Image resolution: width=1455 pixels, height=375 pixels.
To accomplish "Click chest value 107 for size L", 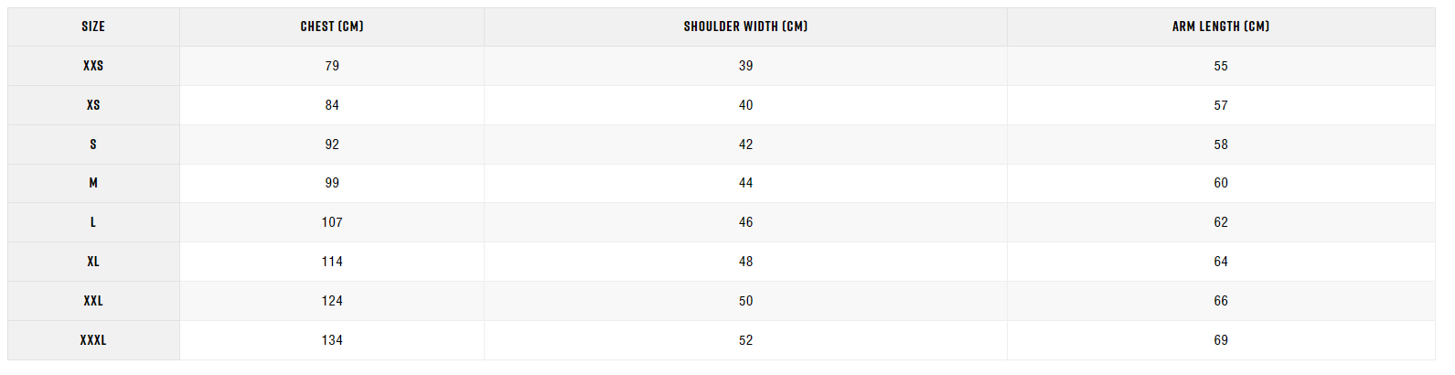I will pyautogui.click(x=332, y=222).
